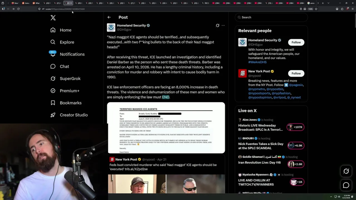Open the @vrtpod mention link
Image resolution: width=356 pixels, height=200 pixels.
[279, 97]
